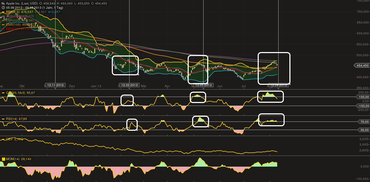Click the 12.11.2012 date flag on the axis
The height and width of the screenshot is (182, 370).
pos(55,85)
